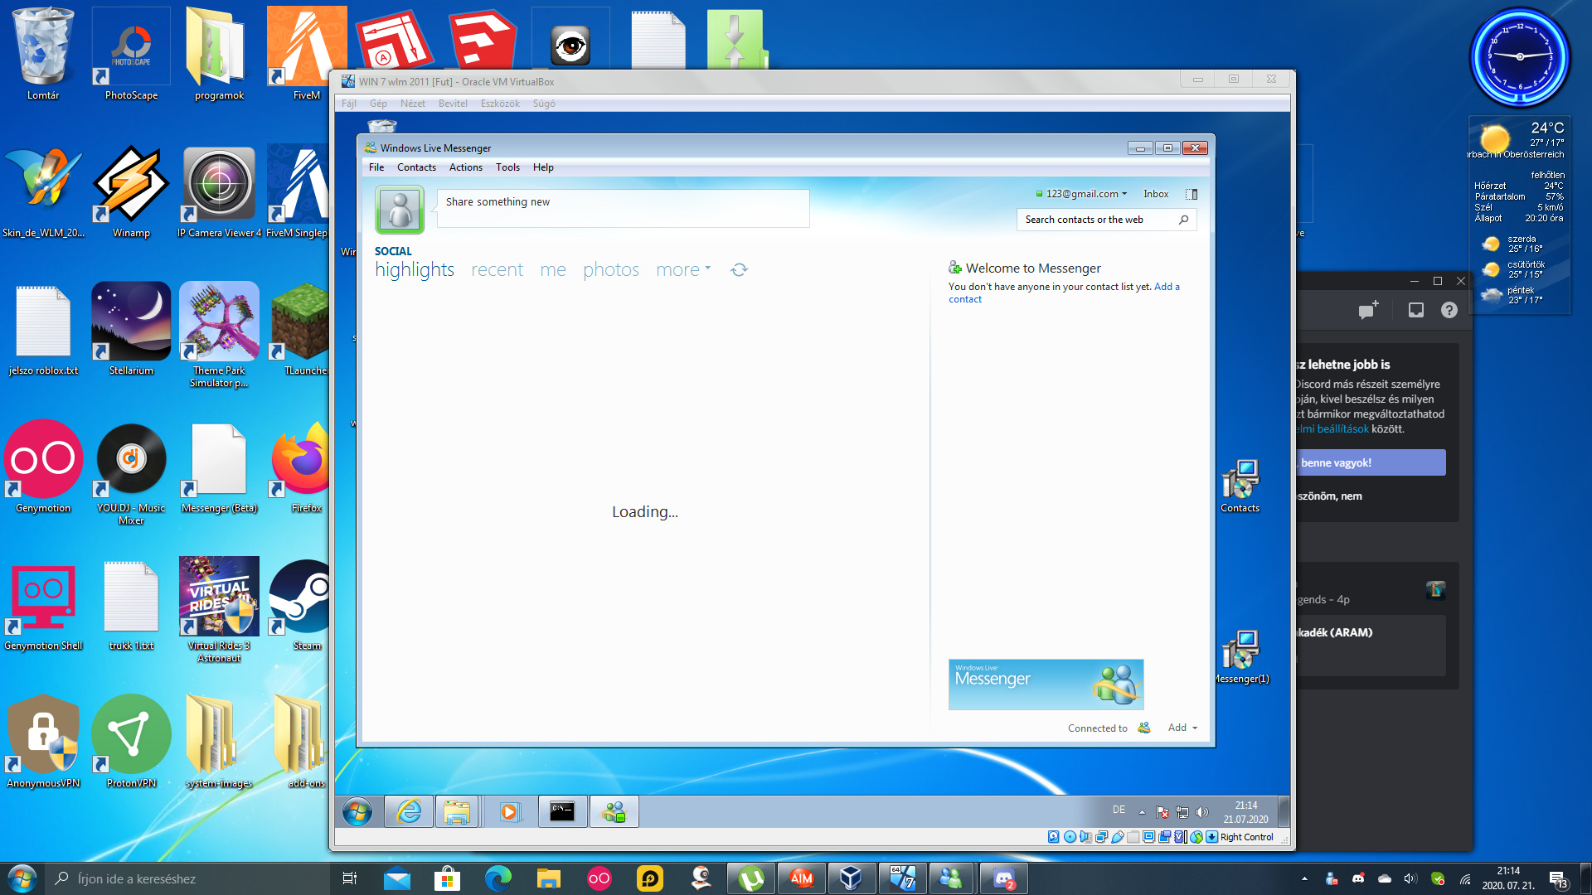Viewport: 1592px width, 895px height.
Task: Click the AIM host taskbar button
Action: (801, 878)
